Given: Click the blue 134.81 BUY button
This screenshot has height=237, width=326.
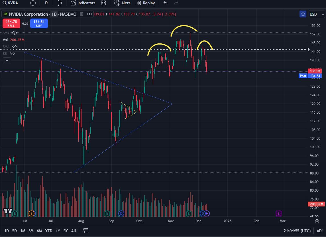Looking at the screenshot, I should coord(39,23).
